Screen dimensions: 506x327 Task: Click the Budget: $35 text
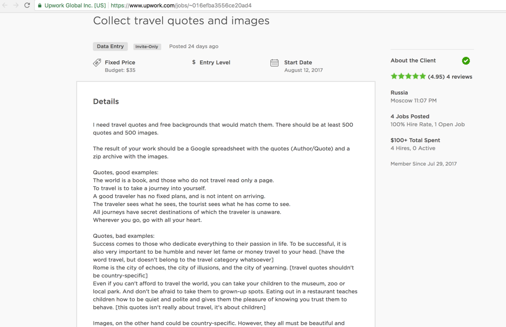(x=120, y=70)
